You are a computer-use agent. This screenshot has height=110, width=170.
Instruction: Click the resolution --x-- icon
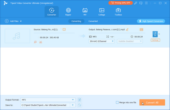(x=108, y=37)
